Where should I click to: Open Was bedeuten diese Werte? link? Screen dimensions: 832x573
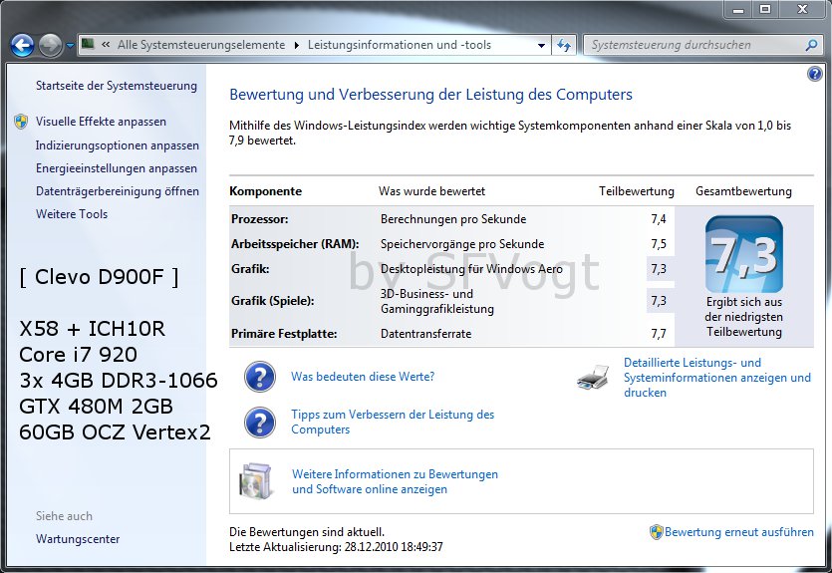pyautogui.click(x=363, y=376)
